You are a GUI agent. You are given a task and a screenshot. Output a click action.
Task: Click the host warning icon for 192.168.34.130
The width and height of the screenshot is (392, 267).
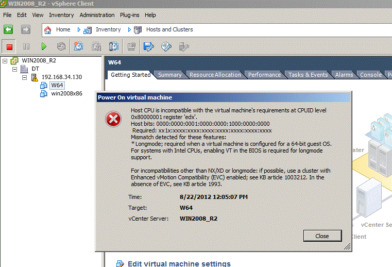coord(34,77)
